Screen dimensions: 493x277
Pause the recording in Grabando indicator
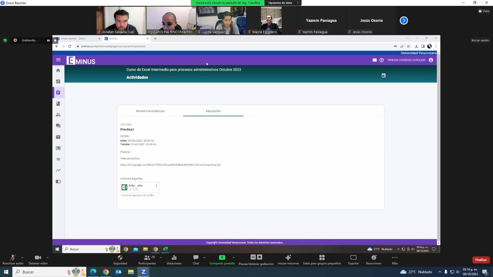pyautogui.click(x=48, y=40)
